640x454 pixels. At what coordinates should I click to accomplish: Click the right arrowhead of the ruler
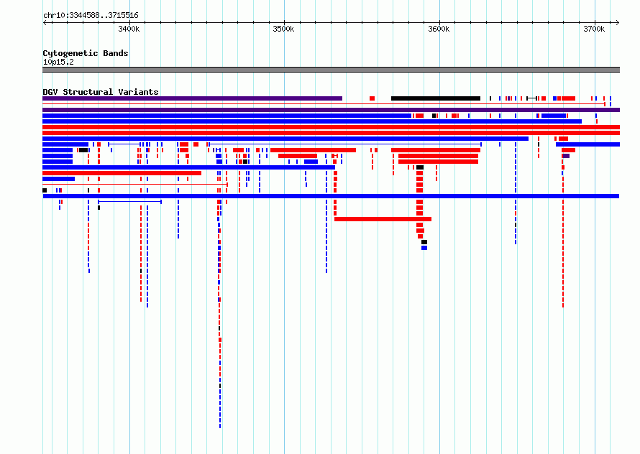617,23
